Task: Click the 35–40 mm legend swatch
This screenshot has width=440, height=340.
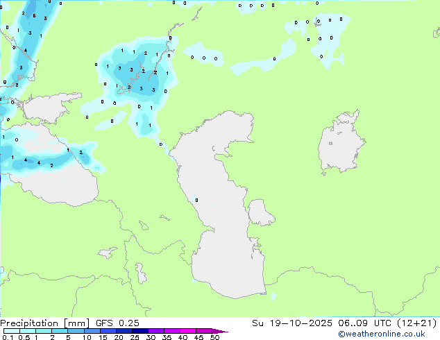Action: click(172, 331)
